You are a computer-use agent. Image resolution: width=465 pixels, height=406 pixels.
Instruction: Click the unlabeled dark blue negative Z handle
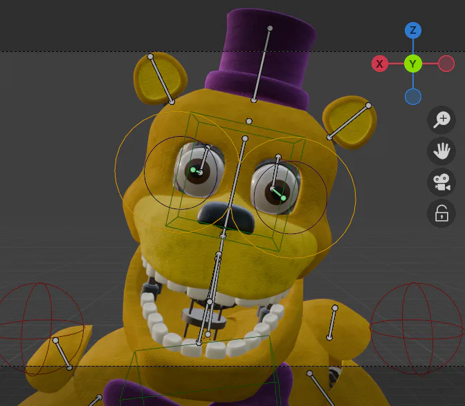point(413,97)
